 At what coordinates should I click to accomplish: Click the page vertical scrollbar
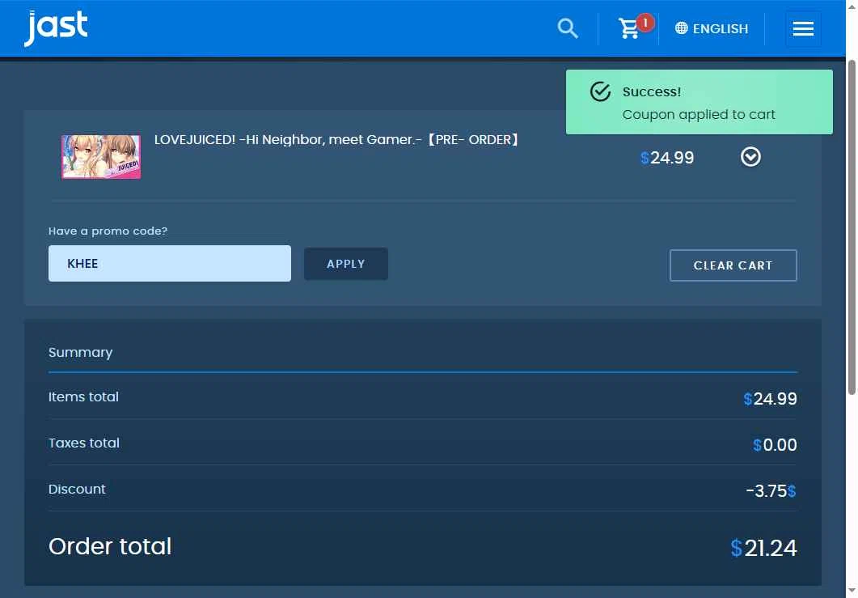[x=852, y=227]
